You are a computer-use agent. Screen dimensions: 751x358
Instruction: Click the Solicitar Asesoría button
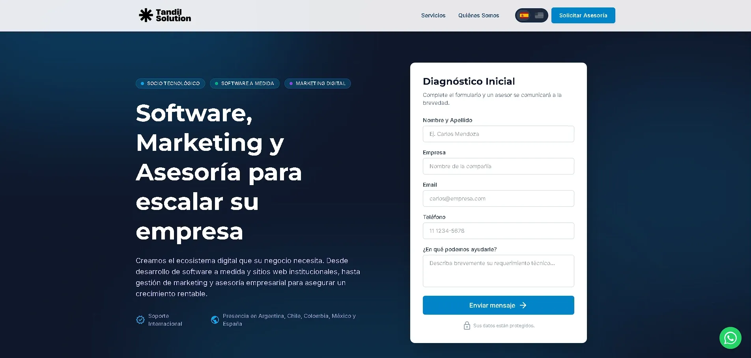(583, 15)
